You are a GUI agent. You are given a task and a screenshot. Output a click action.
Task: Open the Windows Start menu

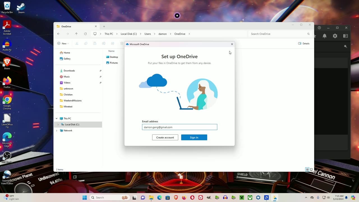85,198
